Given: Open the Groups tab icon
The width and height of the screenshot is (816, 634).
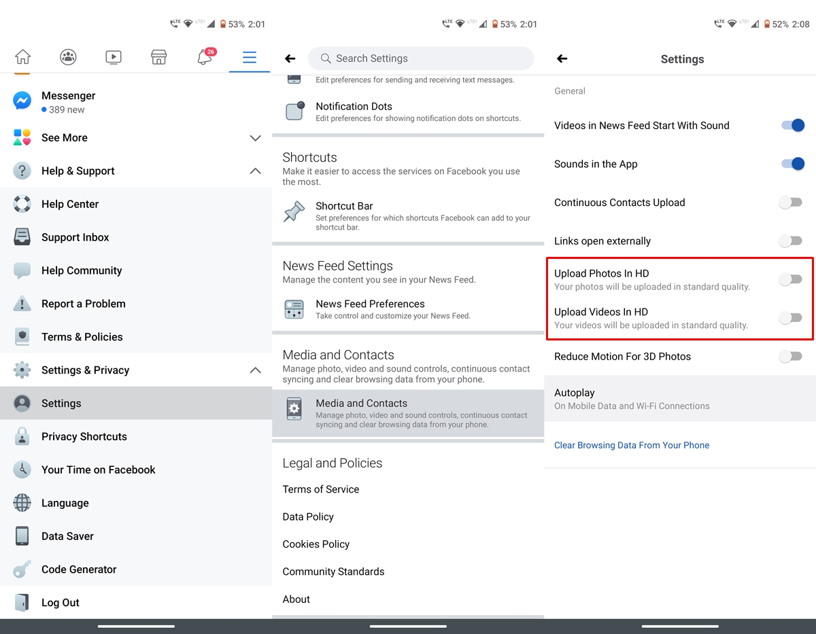Looking at the screenshot, I should [68, 57].
